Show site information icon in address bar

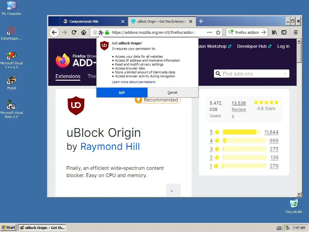tap(95, 32)
